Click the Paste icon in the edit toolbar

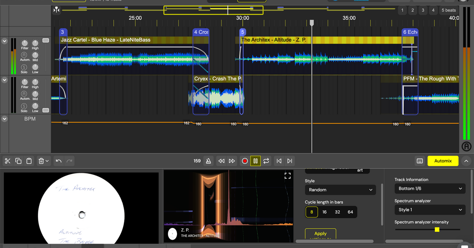(28, 161)
